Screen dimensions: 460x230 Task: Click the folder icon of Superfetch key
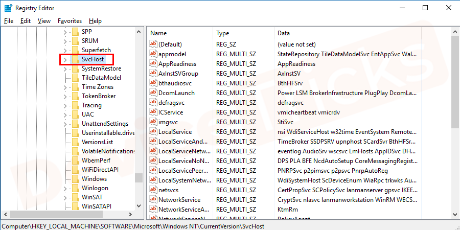click(x=76, y=50)
